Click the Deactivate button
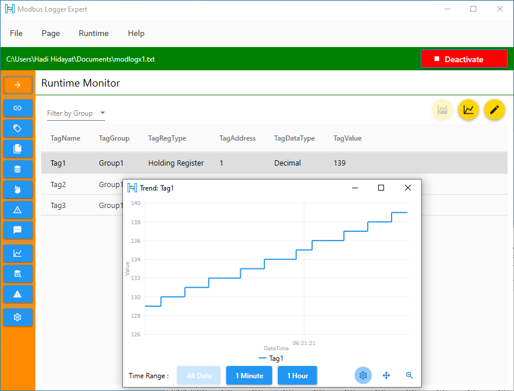This screenshot has width=514, height=391. tap(464, 58)
